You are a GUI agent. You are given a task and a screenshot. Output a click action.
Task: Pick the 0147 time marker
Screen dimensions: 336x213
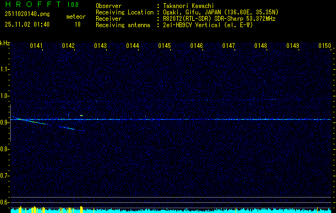pos(229,46)
